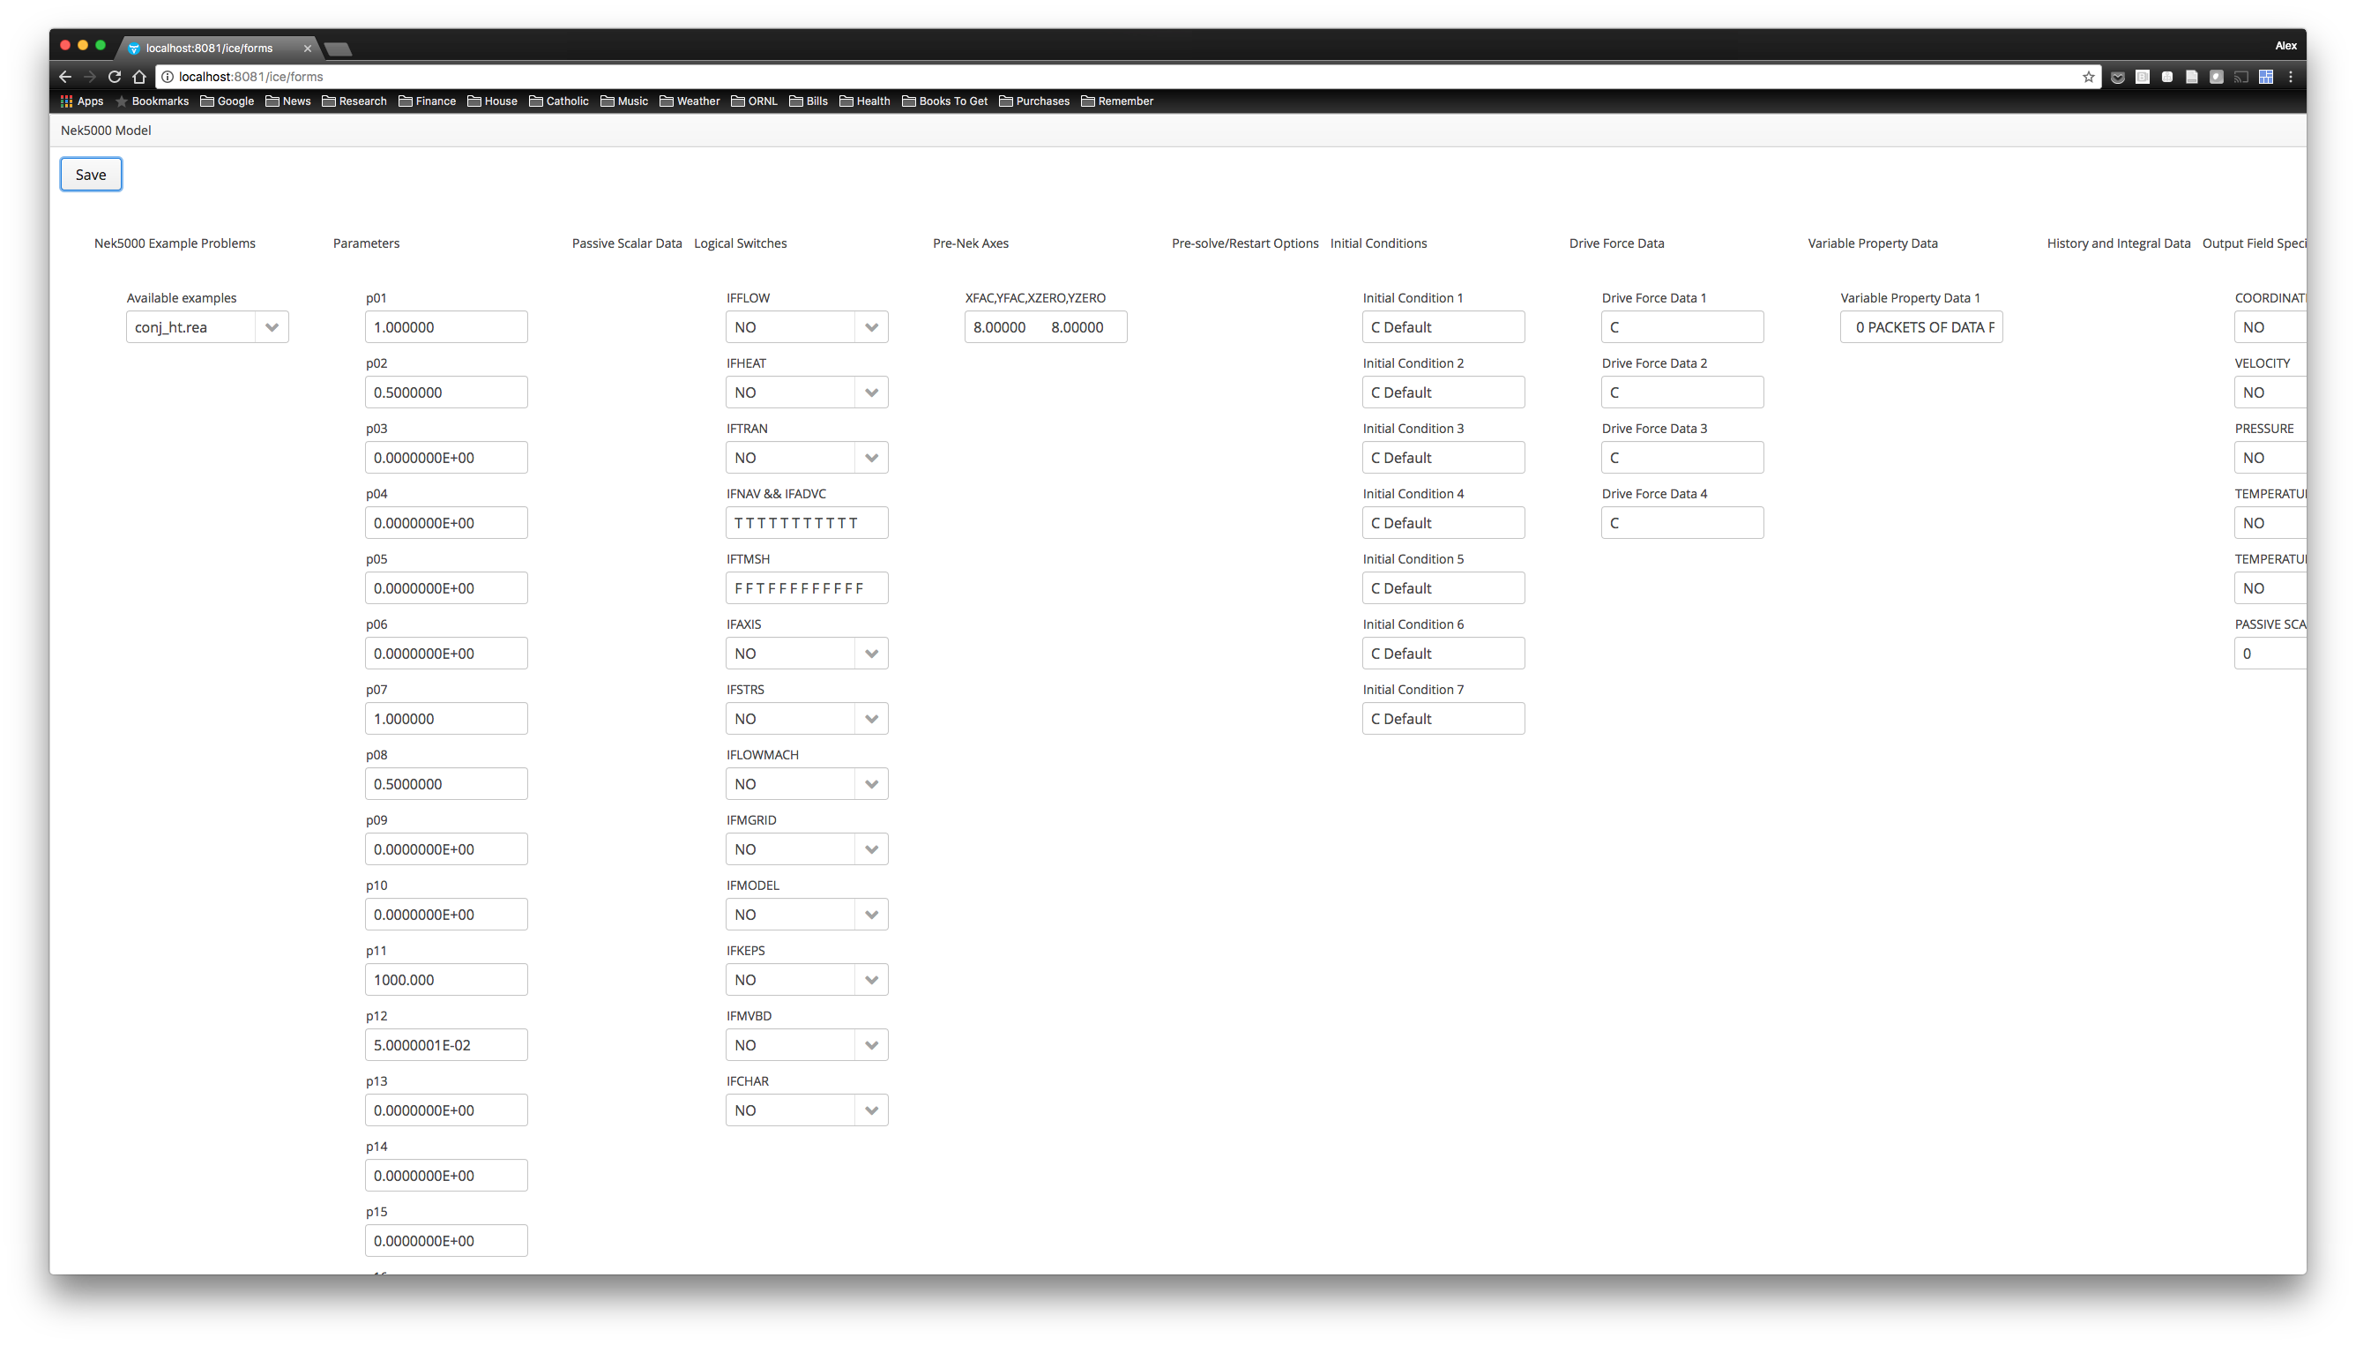Click the Cast screen extension icon
The image size is (2356, 1345).
pyautogui.click(x=2240, y=77)
